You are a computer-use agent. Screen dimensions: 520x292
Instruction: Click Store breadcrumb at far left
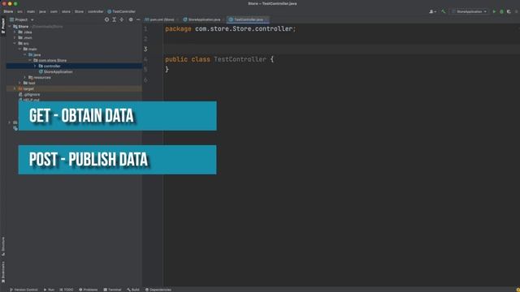(x=8, y=11)
